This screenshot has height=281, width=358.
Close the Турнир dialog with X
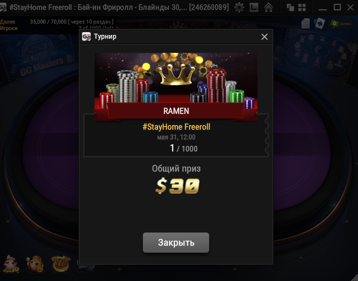(x=265, y=36)
